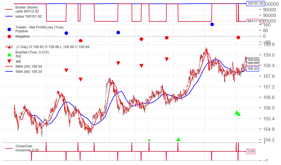
Task: Click the 157.2 price axis label
Action: pos(269,87)
